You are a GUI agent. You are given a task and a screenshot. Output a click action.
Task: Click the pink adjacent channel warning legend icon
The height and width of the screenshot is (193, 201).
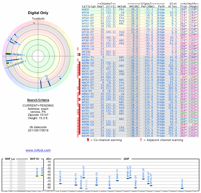(x=141, y=140)
